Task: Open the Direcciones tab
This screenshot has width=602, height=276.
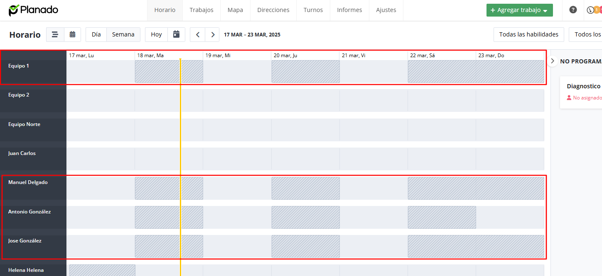Action: click(x=273, y=10)
